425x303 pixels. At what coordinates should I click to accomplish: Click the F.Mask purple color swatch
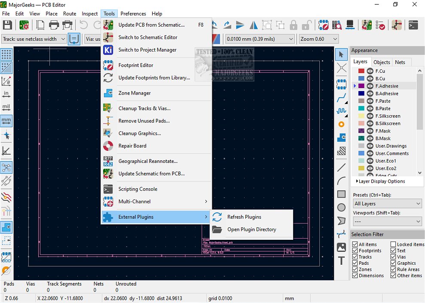(361, 131)
